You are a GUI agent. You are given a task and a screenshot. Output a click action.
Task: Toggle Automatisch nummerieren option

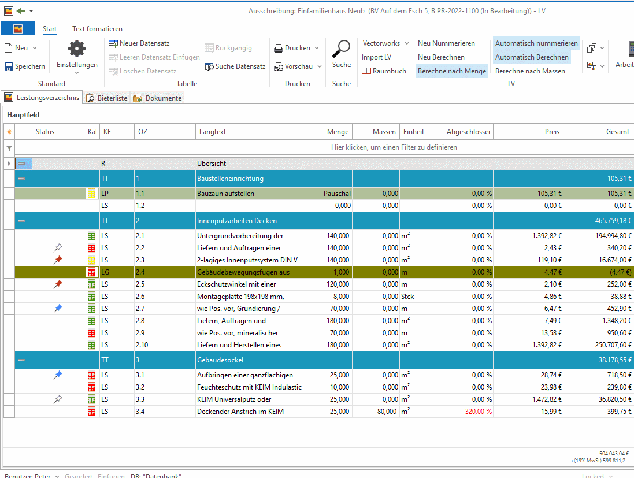pyautogui.click(x=536, y=43)
